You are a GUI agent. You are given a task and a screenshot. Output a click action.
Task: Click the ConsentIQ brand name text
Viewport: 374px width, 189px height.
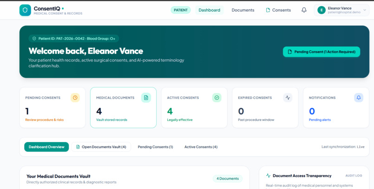click(x=47, y=8)
